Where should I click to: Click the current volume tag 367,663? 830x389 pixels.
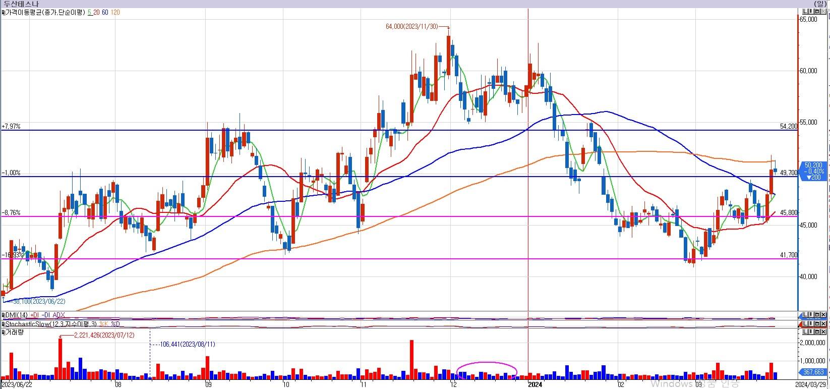pos(813,372)
